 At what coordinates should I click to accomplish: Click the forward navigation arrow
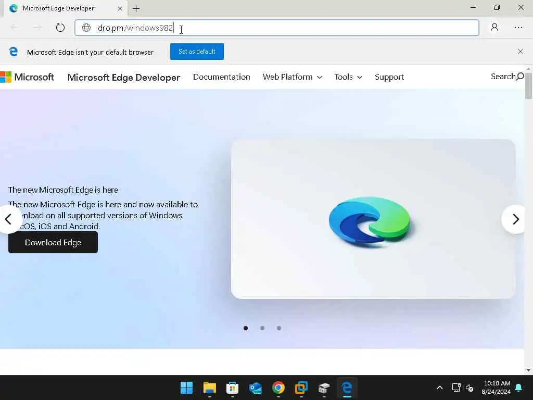pos(37,28)
